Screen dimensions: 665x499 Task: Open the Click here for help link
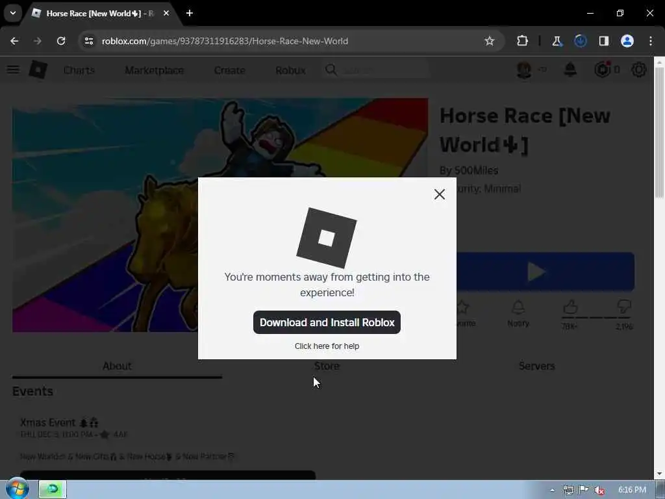pyautogui.click(x=327, y=346)
